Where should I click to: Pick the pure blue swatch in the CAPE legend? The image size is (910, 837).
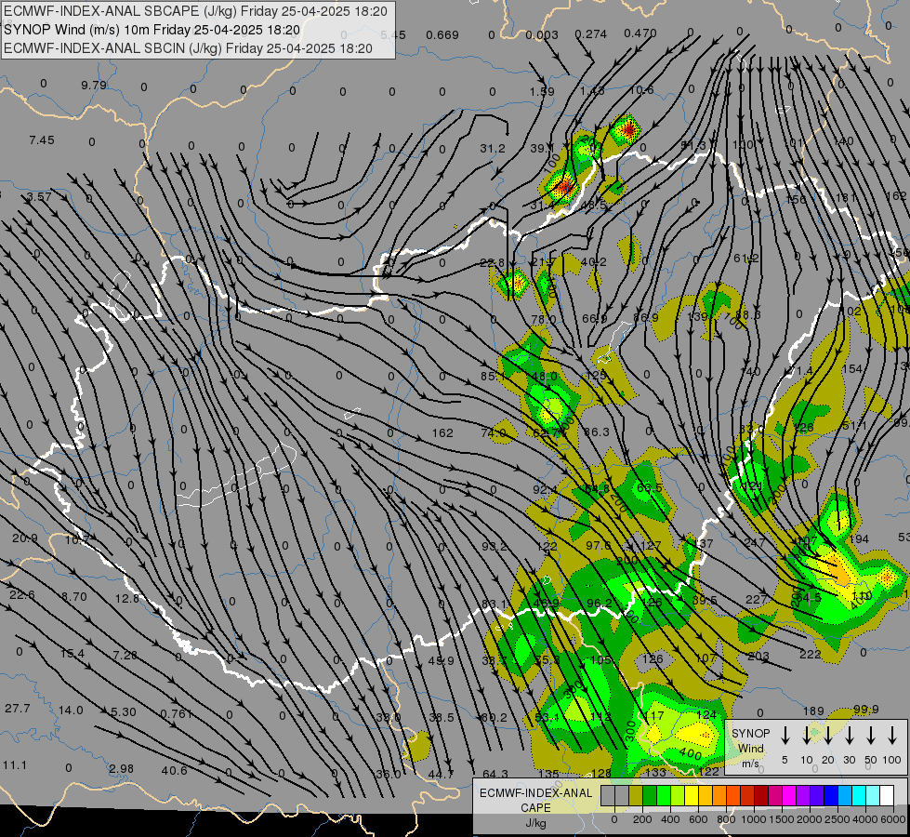click(x=830, y=796)
